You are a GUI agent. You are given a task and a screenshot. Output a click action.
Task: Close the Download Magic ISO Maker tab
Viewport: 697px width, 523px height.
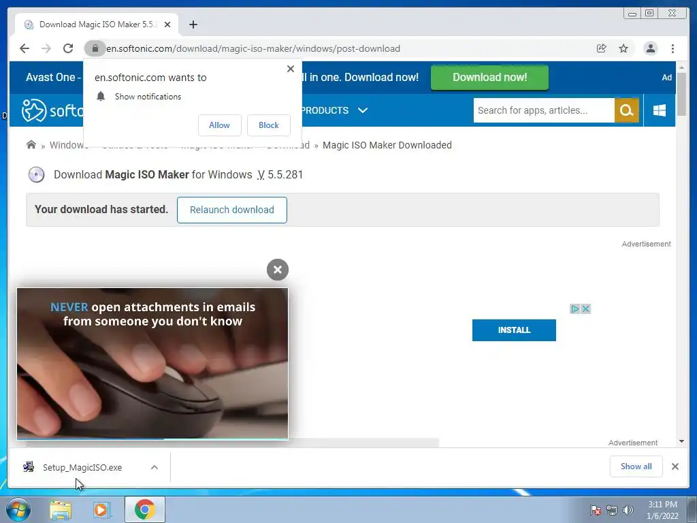pos(167,25)
